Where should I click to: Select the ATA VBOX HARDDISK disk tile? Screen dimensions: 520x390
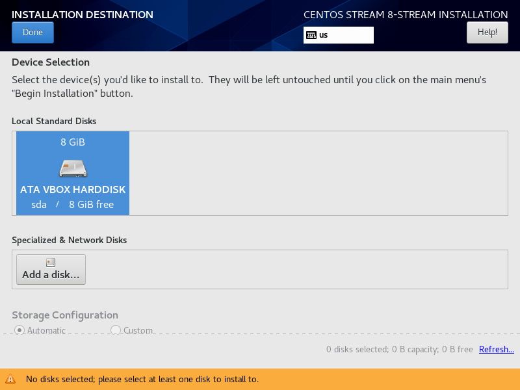point(73,173)
